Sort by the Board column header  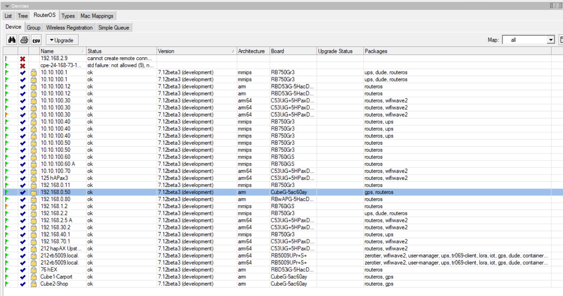pyautogui.click(x=293, y=51)
